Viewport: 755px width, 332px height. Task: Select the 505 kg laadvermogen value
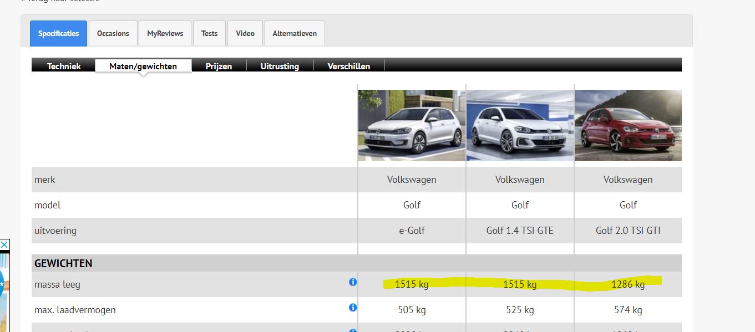click(x=412, y=310)
